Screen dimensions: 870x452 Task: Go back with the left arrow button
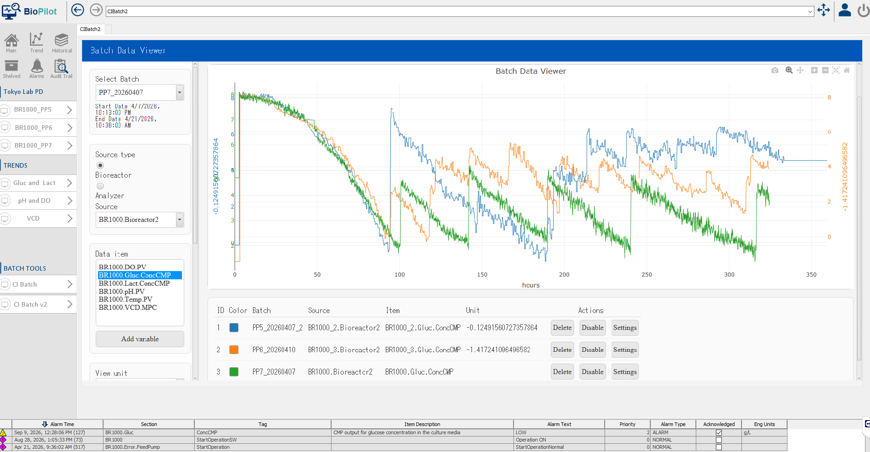78,10
